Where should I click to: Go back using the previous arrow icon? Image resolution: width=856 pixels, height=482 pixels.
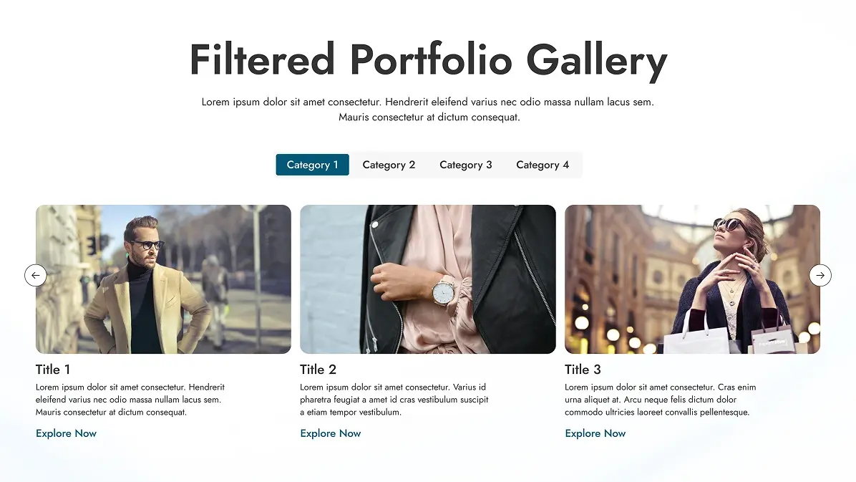[x=36, y=275]
